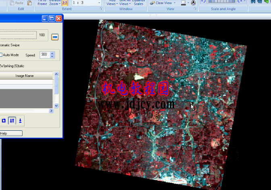Click the blue rotate-to-top layer icon
271x190 pixels.
(4, 120)
